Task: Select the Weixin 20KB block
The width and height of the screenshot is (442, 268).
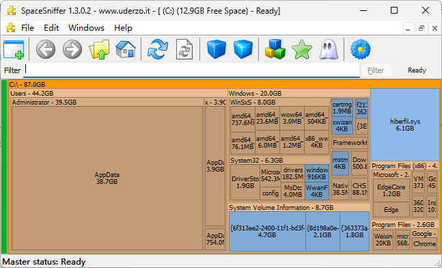Action: (383, 239)
